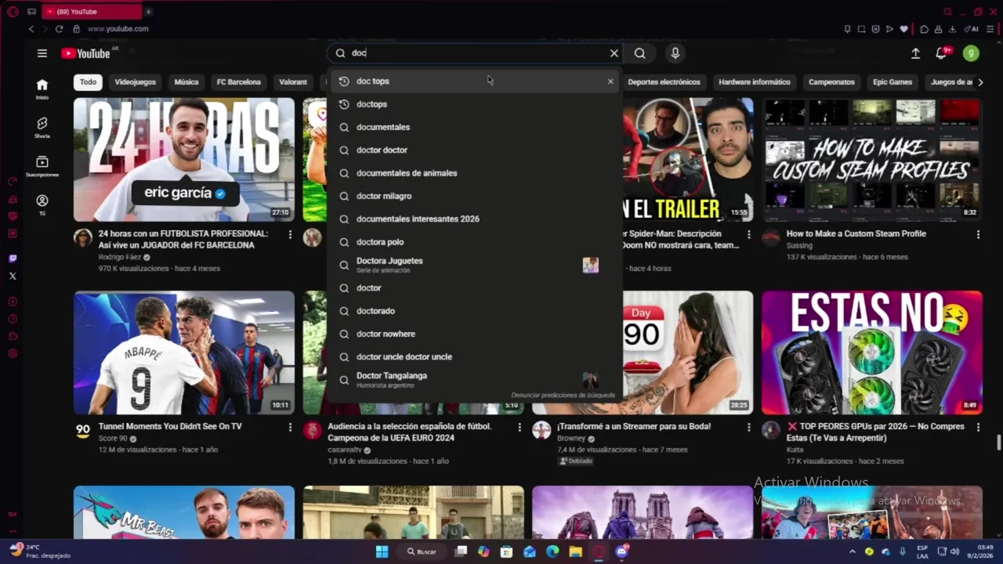Open options for 'Audiencia a la selección española'
Viewport: 1003px width, 564px height.
click(x=520, y=427)
